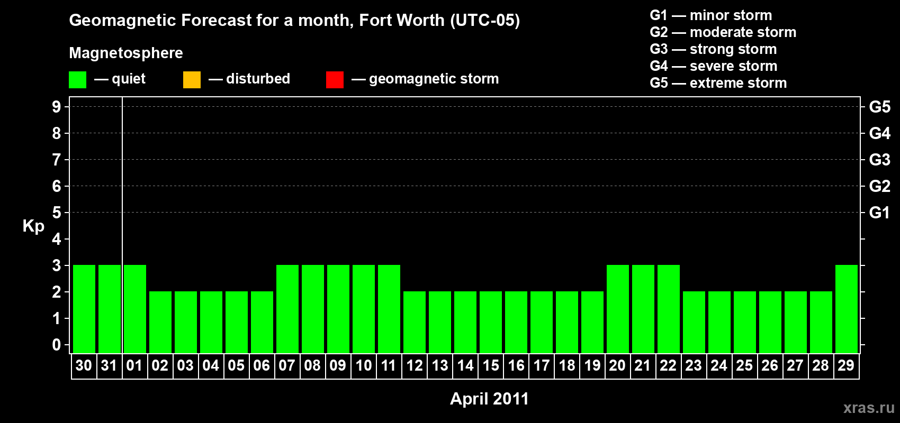900x423 pixels.
Task: Click the green bar for April 20
Action: point(618,309)
